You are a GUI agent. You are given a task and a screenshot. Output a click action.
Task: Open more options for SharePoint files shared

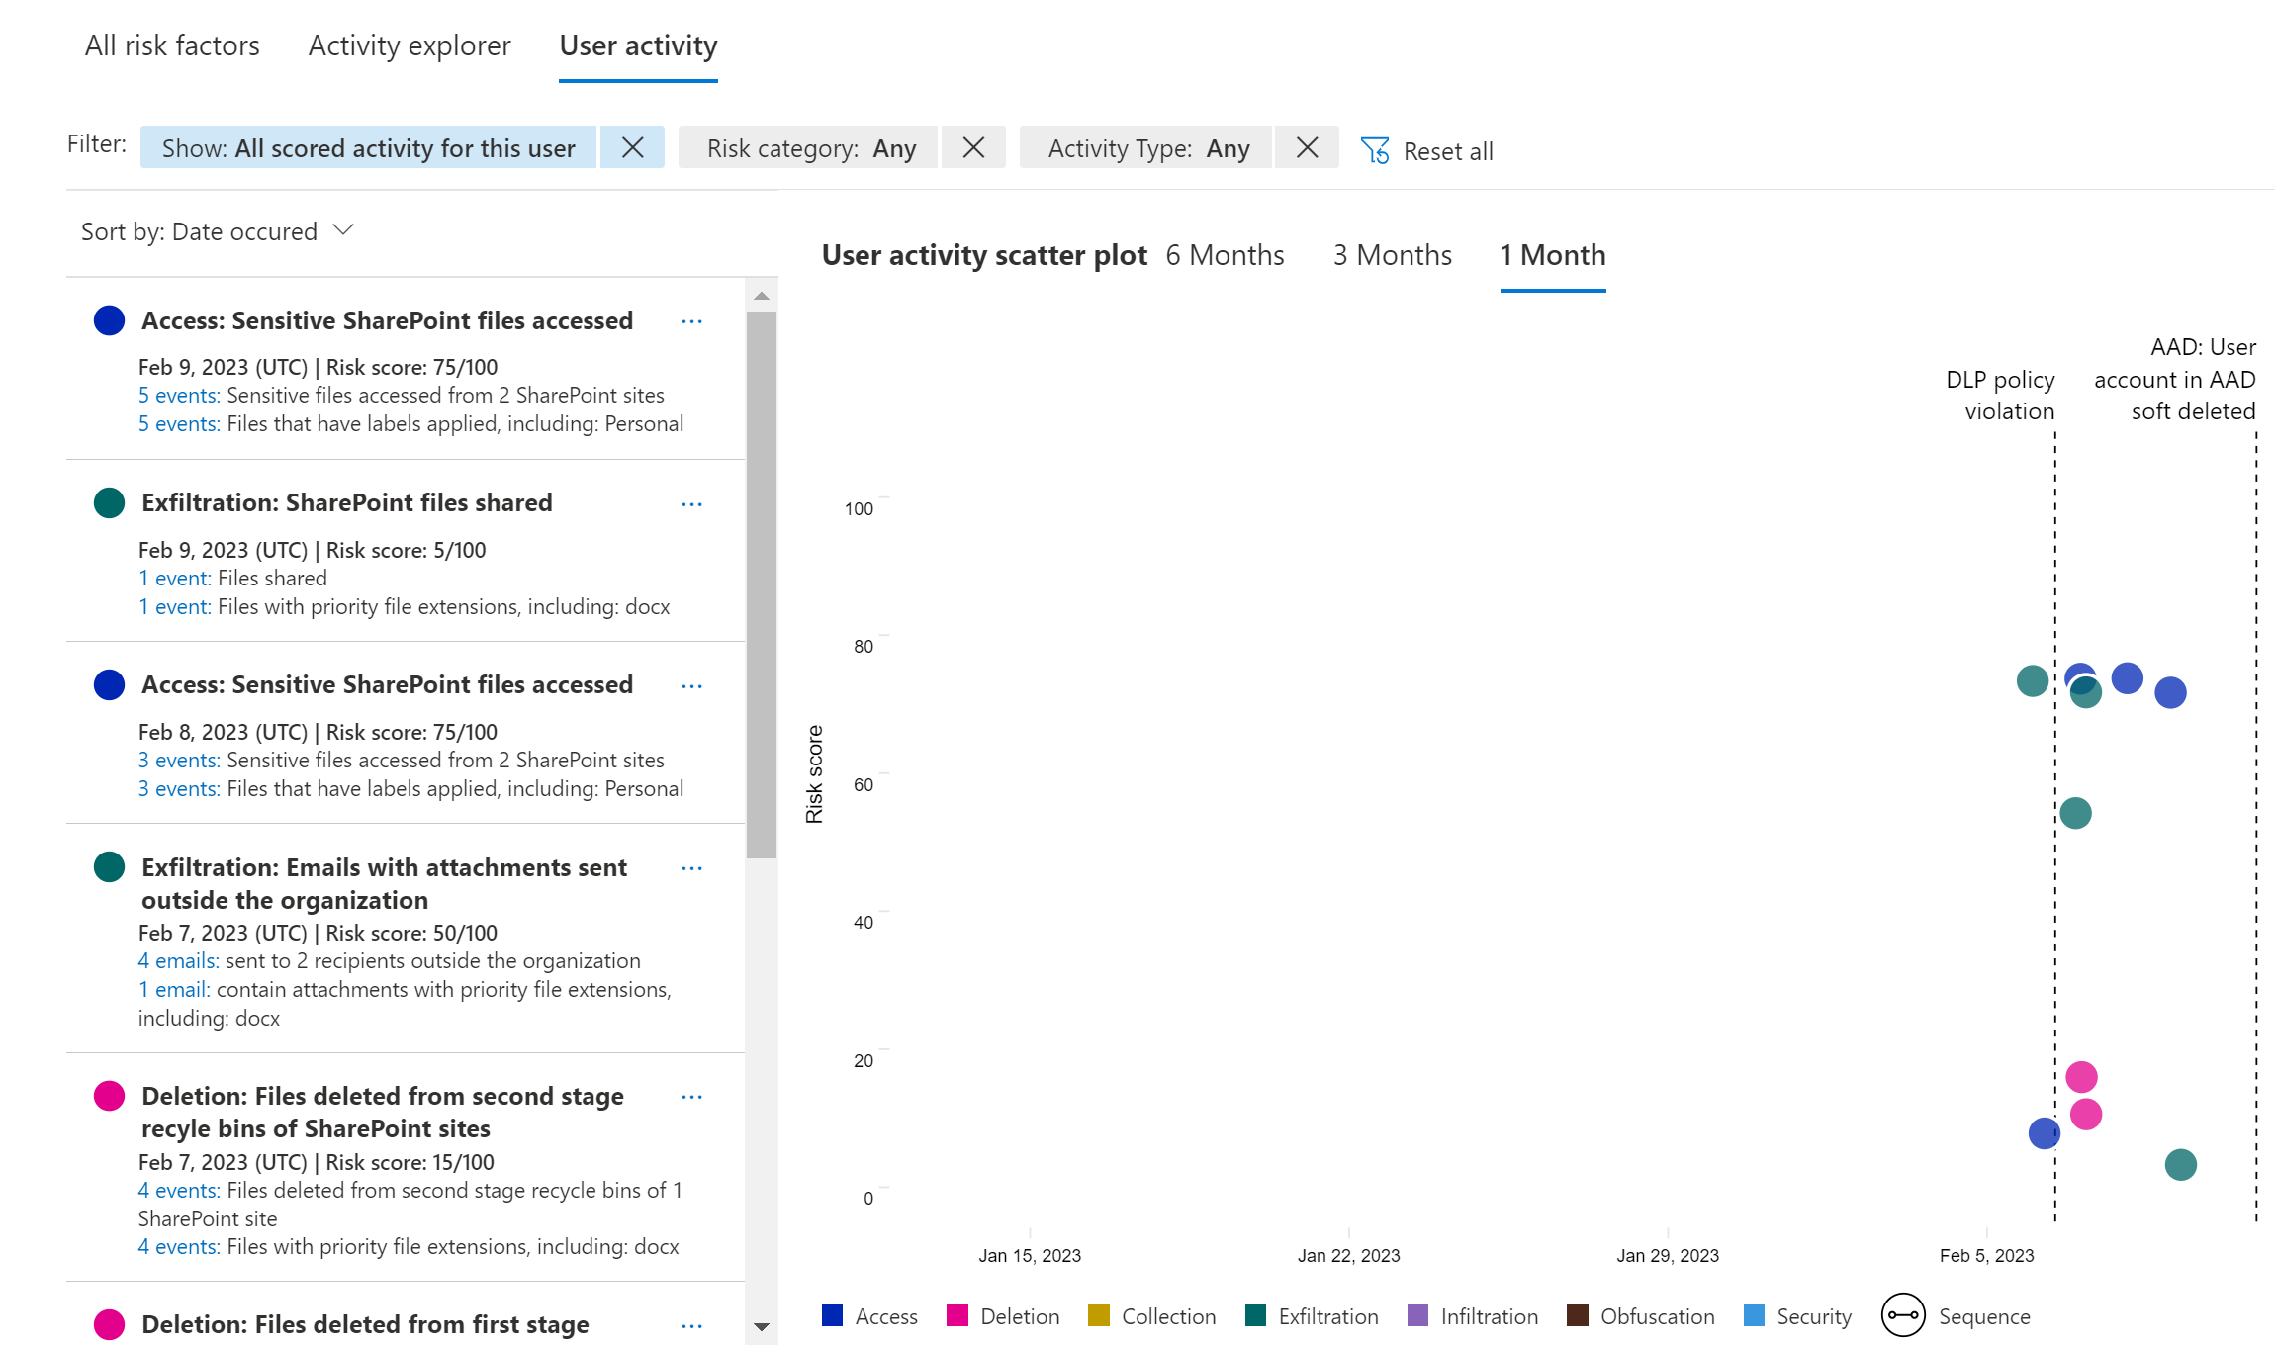pos(691,504)
